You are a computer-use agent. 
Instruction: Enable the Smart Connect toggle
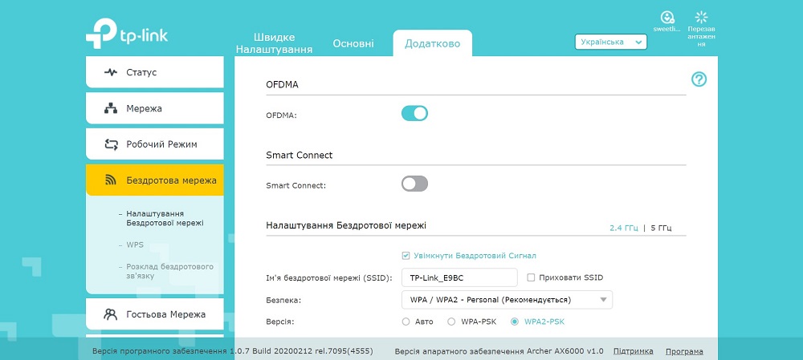(x=414, y=184)
